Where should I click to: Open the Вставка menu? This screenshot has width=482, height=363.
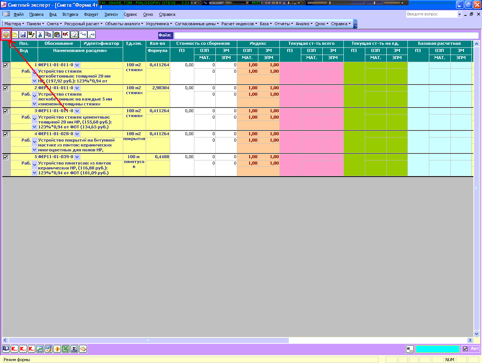tap(70, 14)
